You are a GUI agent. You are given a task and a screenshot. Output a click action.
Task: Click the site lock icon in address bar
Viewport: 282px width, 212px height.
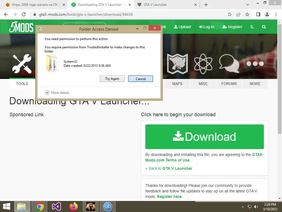[x=35, y=14]
